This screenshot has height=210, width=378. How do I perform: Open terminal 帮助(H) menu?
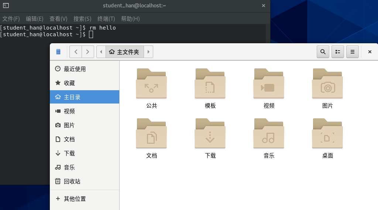coord(130,18)
